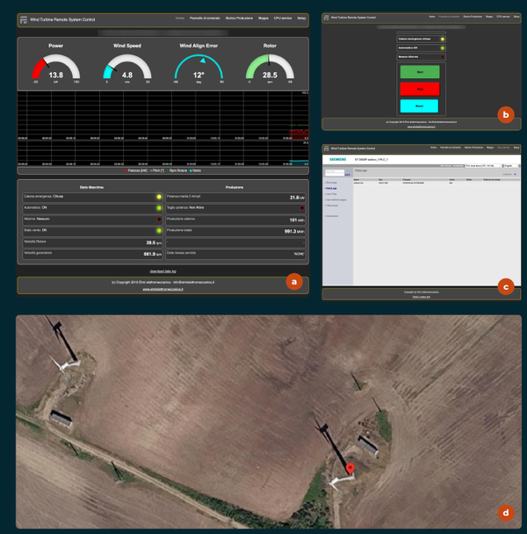Viewport: 527px width, 534px height.
Task: Toggle the Pitch series in the chart legend
Action: [157, 170]
